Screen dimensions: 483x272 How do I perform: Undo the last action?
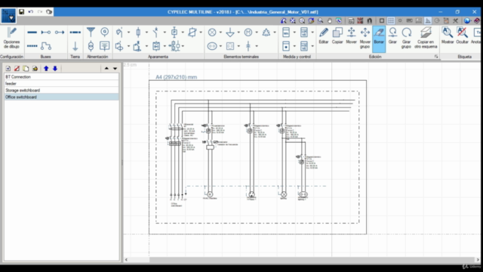[x=31, y=12]
